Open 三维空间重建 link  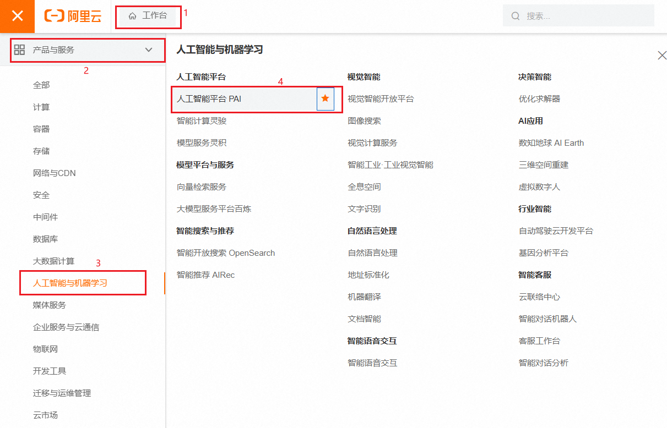click(543, 165)
